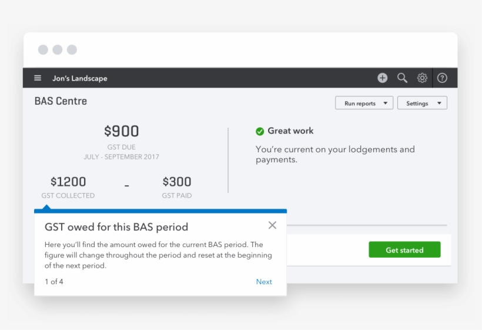Image resolution: width=482 pixels, height=330 pixels.
Task: Go to Next tour step
Action: tap(264, 282)
